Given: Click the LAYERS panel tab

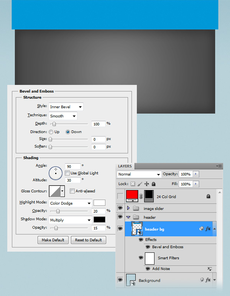Looking at the screenshot, I should pyautogui.click(x=125, y=166).
